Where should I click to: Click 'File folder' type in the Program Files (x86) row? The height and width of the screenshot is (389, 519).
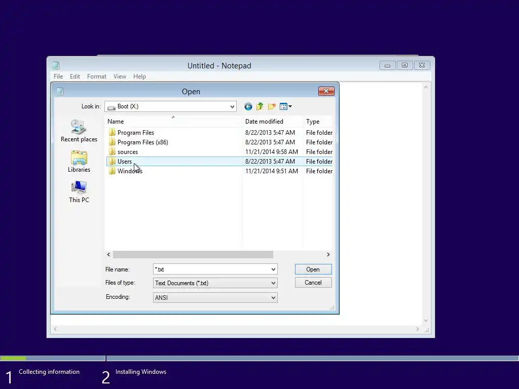[x=319, y=142]
